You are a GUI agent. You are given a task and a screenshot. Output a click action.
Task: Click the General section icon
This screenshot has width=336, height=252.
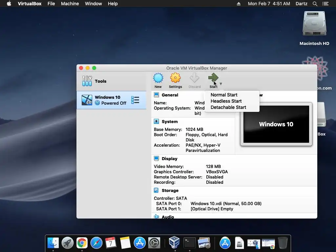click(x=157, y=95)
